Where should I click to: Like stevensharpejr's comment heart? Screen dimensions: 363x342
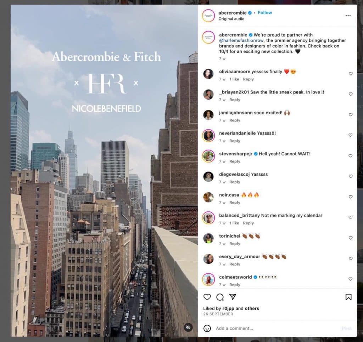tap(351, 156)
